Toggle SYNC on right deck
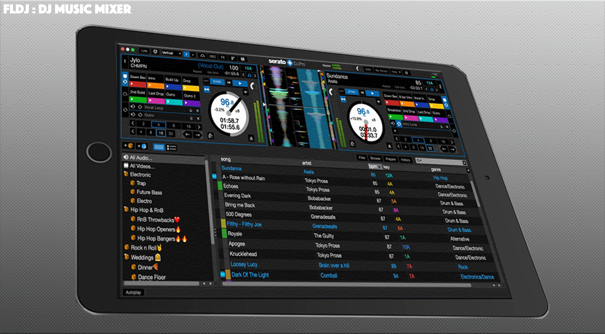 click(352, 92)
